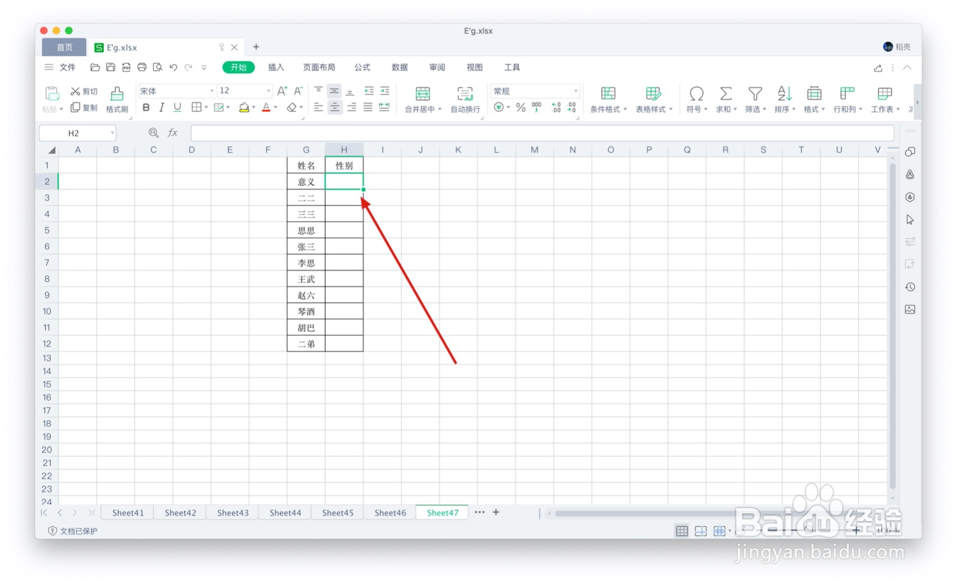Toggle italic formatting
Image resolution: width=957 pixels, height=585 pixels.
[161, 108]
